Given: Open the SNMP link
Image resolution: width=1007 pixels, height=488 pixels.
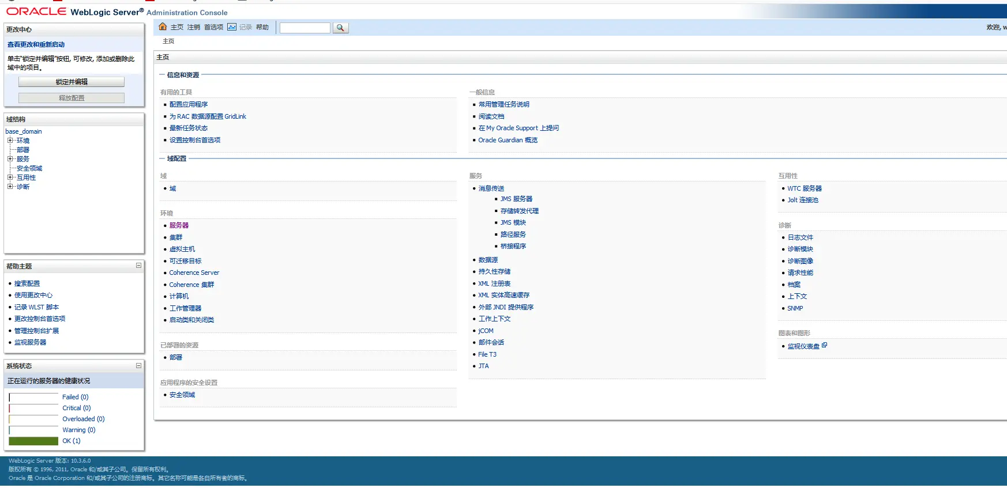Looking at the screenshot, I should tap(795, 308).
